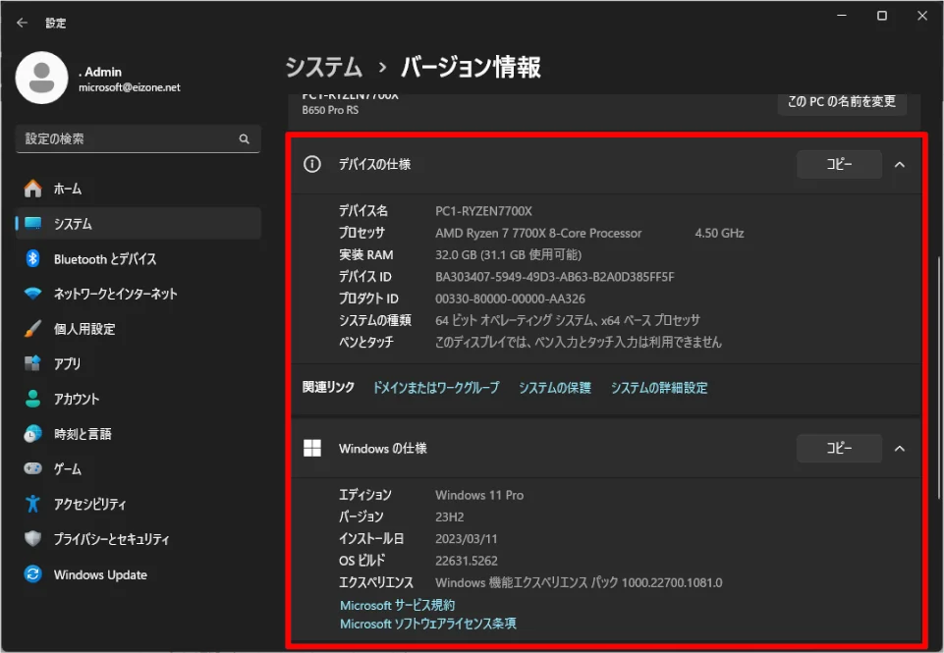Click the 個人用設定 paintbrush icon
Viewport: 944px width, 653px height.
(x=33, y=329)
